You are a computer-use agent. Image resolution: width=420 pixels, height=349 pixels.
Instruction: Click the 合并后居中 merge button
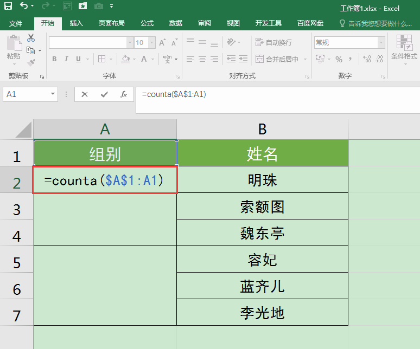click(x=277, y=59)
